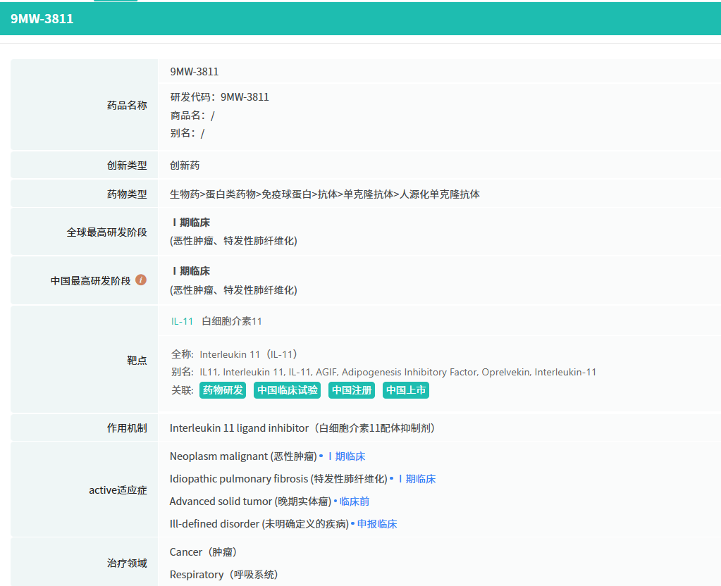Click the 9MW-3811 page header title
The width and height of the screenshot is (721, 586).
click(x=42, y=19)
